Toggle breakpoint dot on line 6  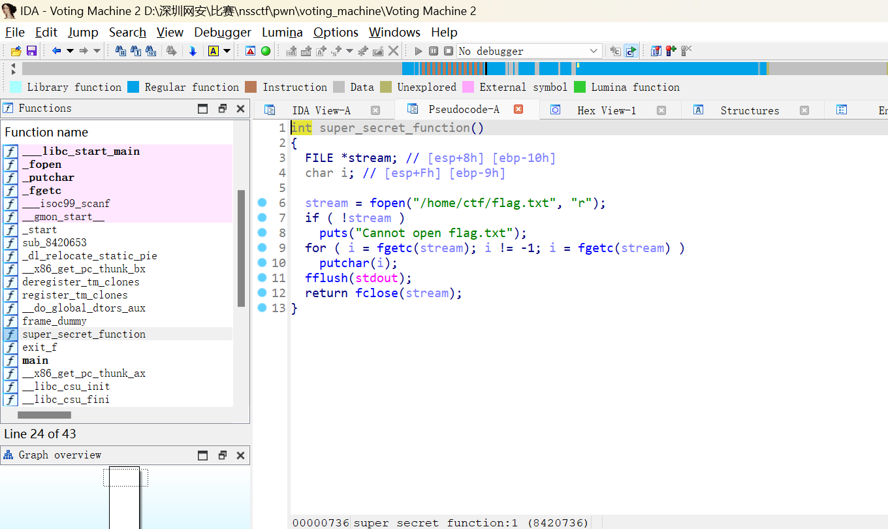pos(262,203)
